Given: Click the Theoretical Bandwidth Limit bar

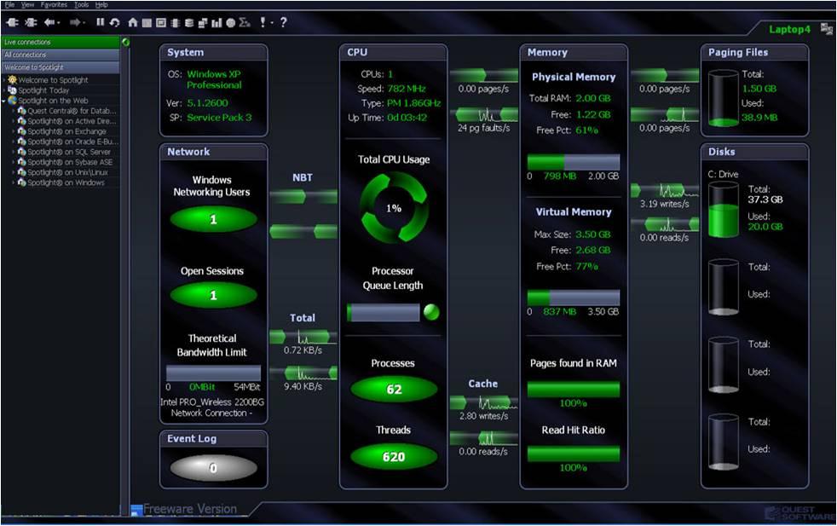Looking at the screenshot, I should [214, 373].
